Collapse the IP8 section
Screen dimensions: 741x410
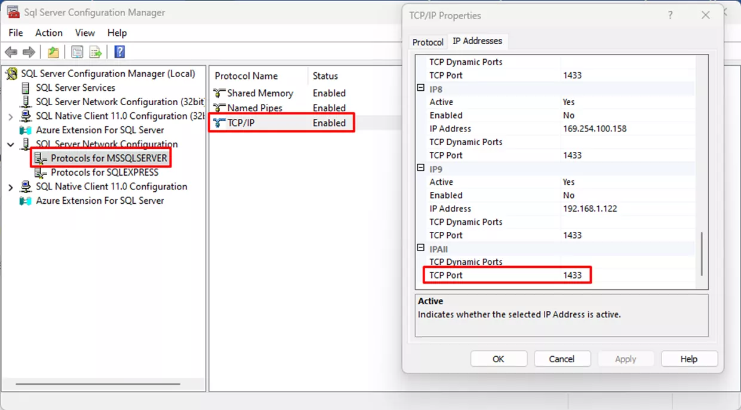(x=420, y=88)
